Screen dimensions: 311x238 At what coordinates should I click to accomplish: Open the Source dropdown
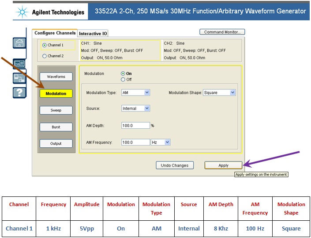147,108
